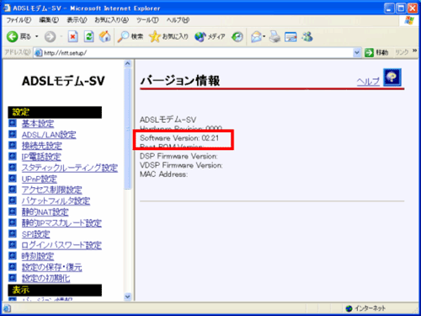Open the Help (ヘルプ) menu
This screenshot has height=316, width=421.
178,20
